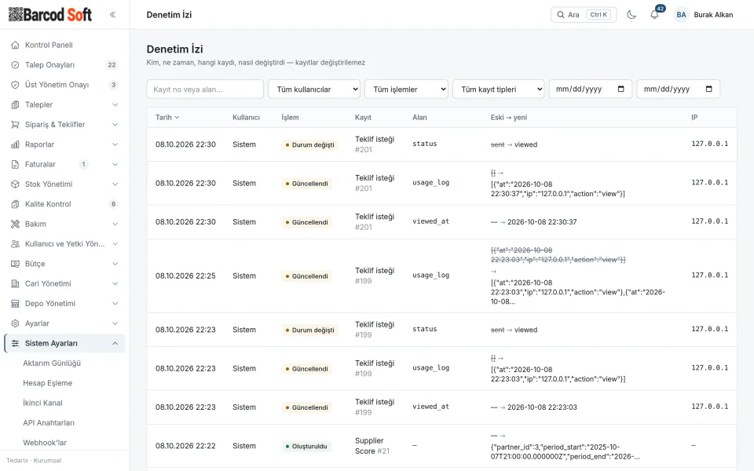
Task: Click the Durum değişti badge for Teklif isteği #201
Action: [309, 144]
